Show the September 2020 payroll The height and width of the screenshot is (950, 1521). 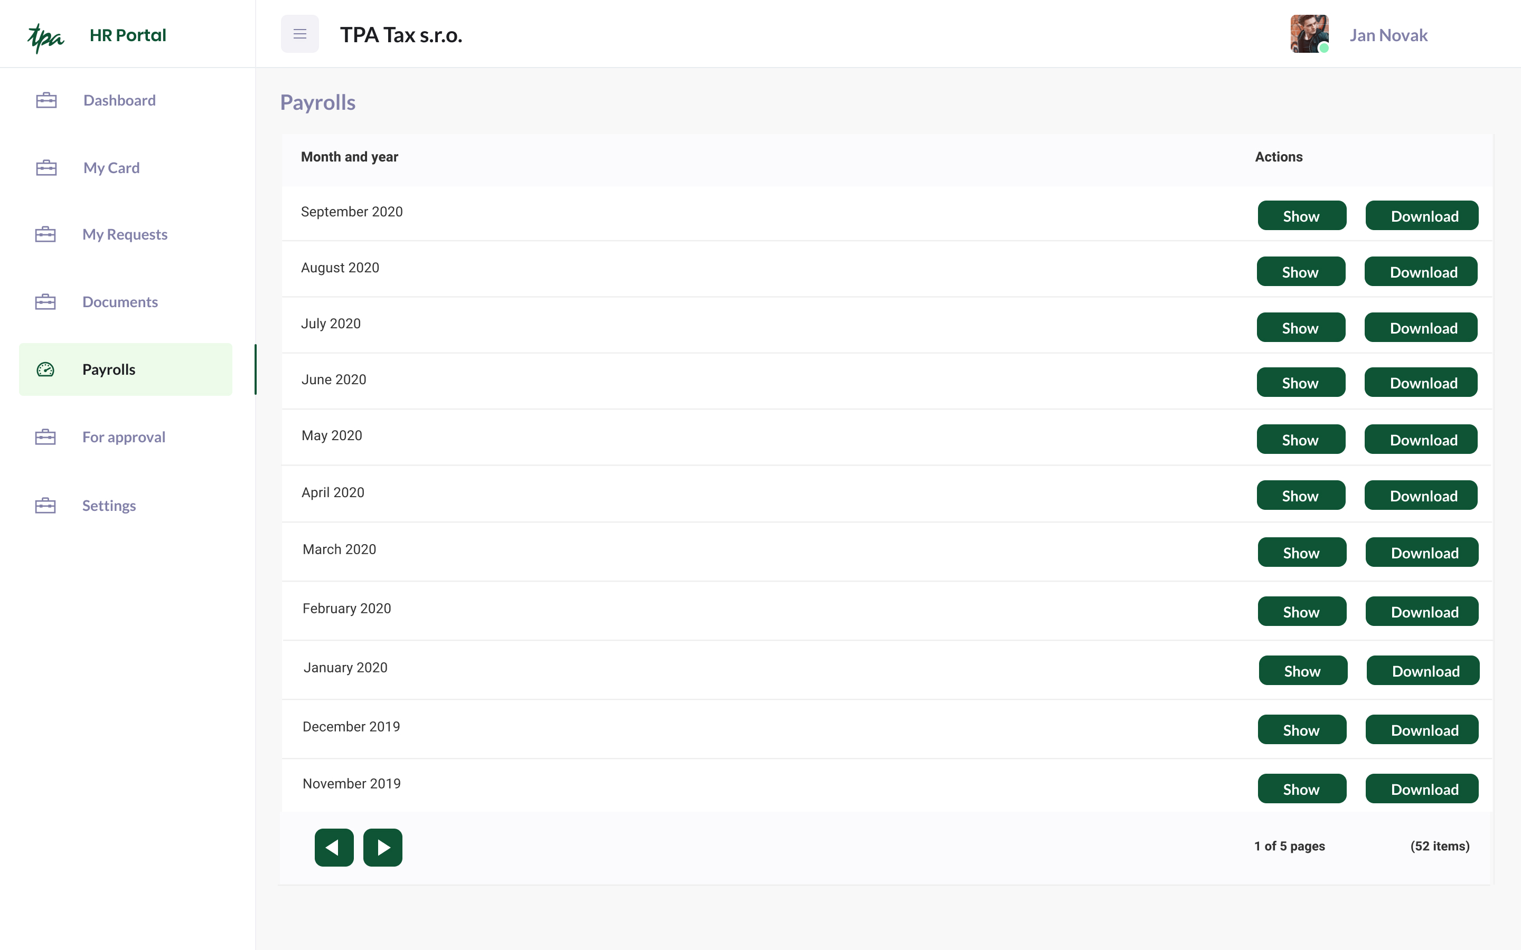click(x=1302, y=215)
